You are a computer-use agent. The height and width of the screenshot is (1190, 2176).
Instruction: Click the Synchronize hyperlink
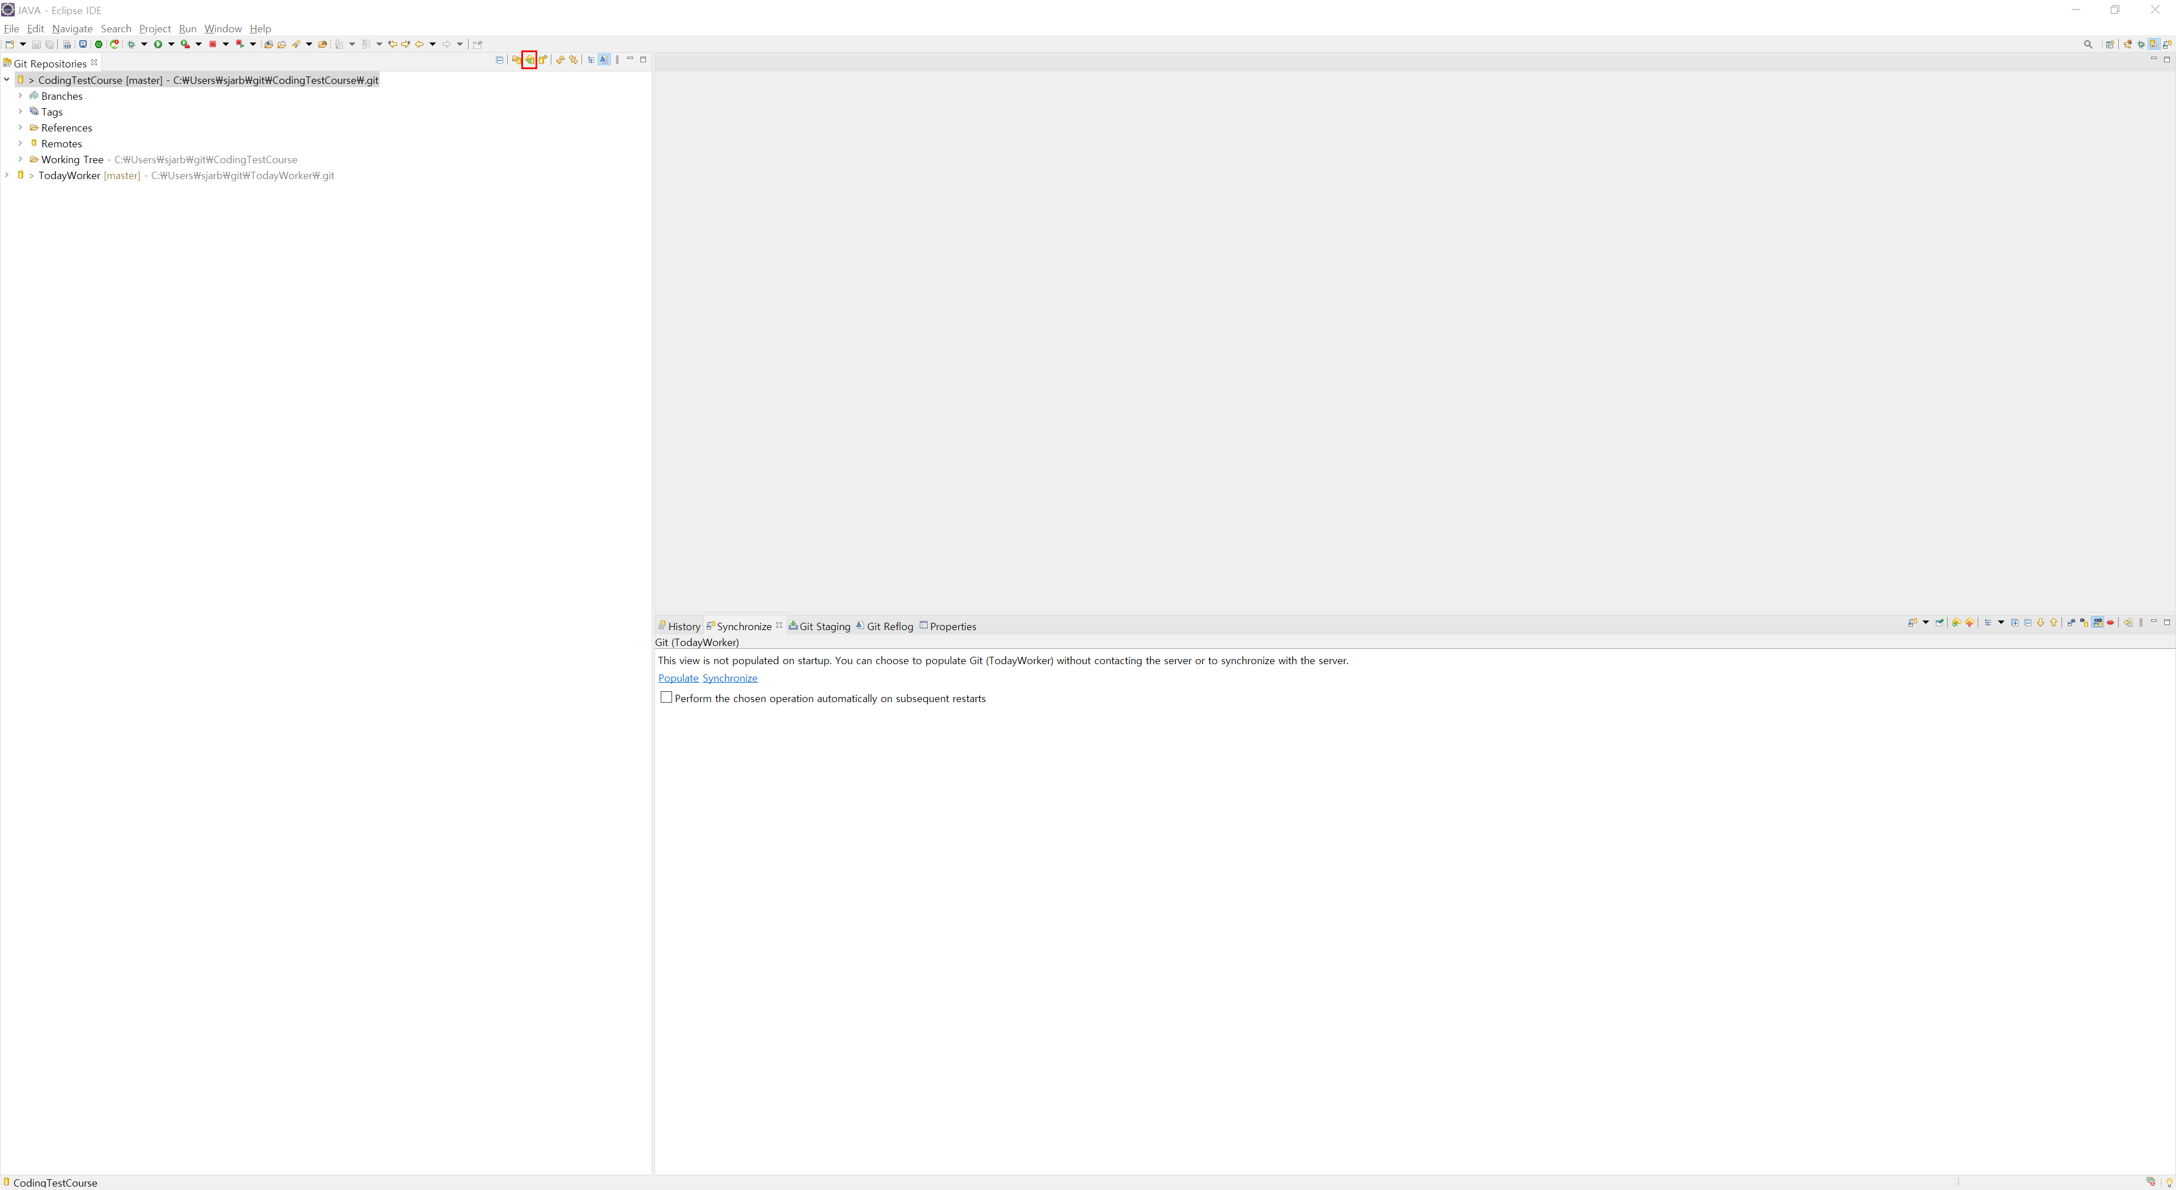click(730, 678)
